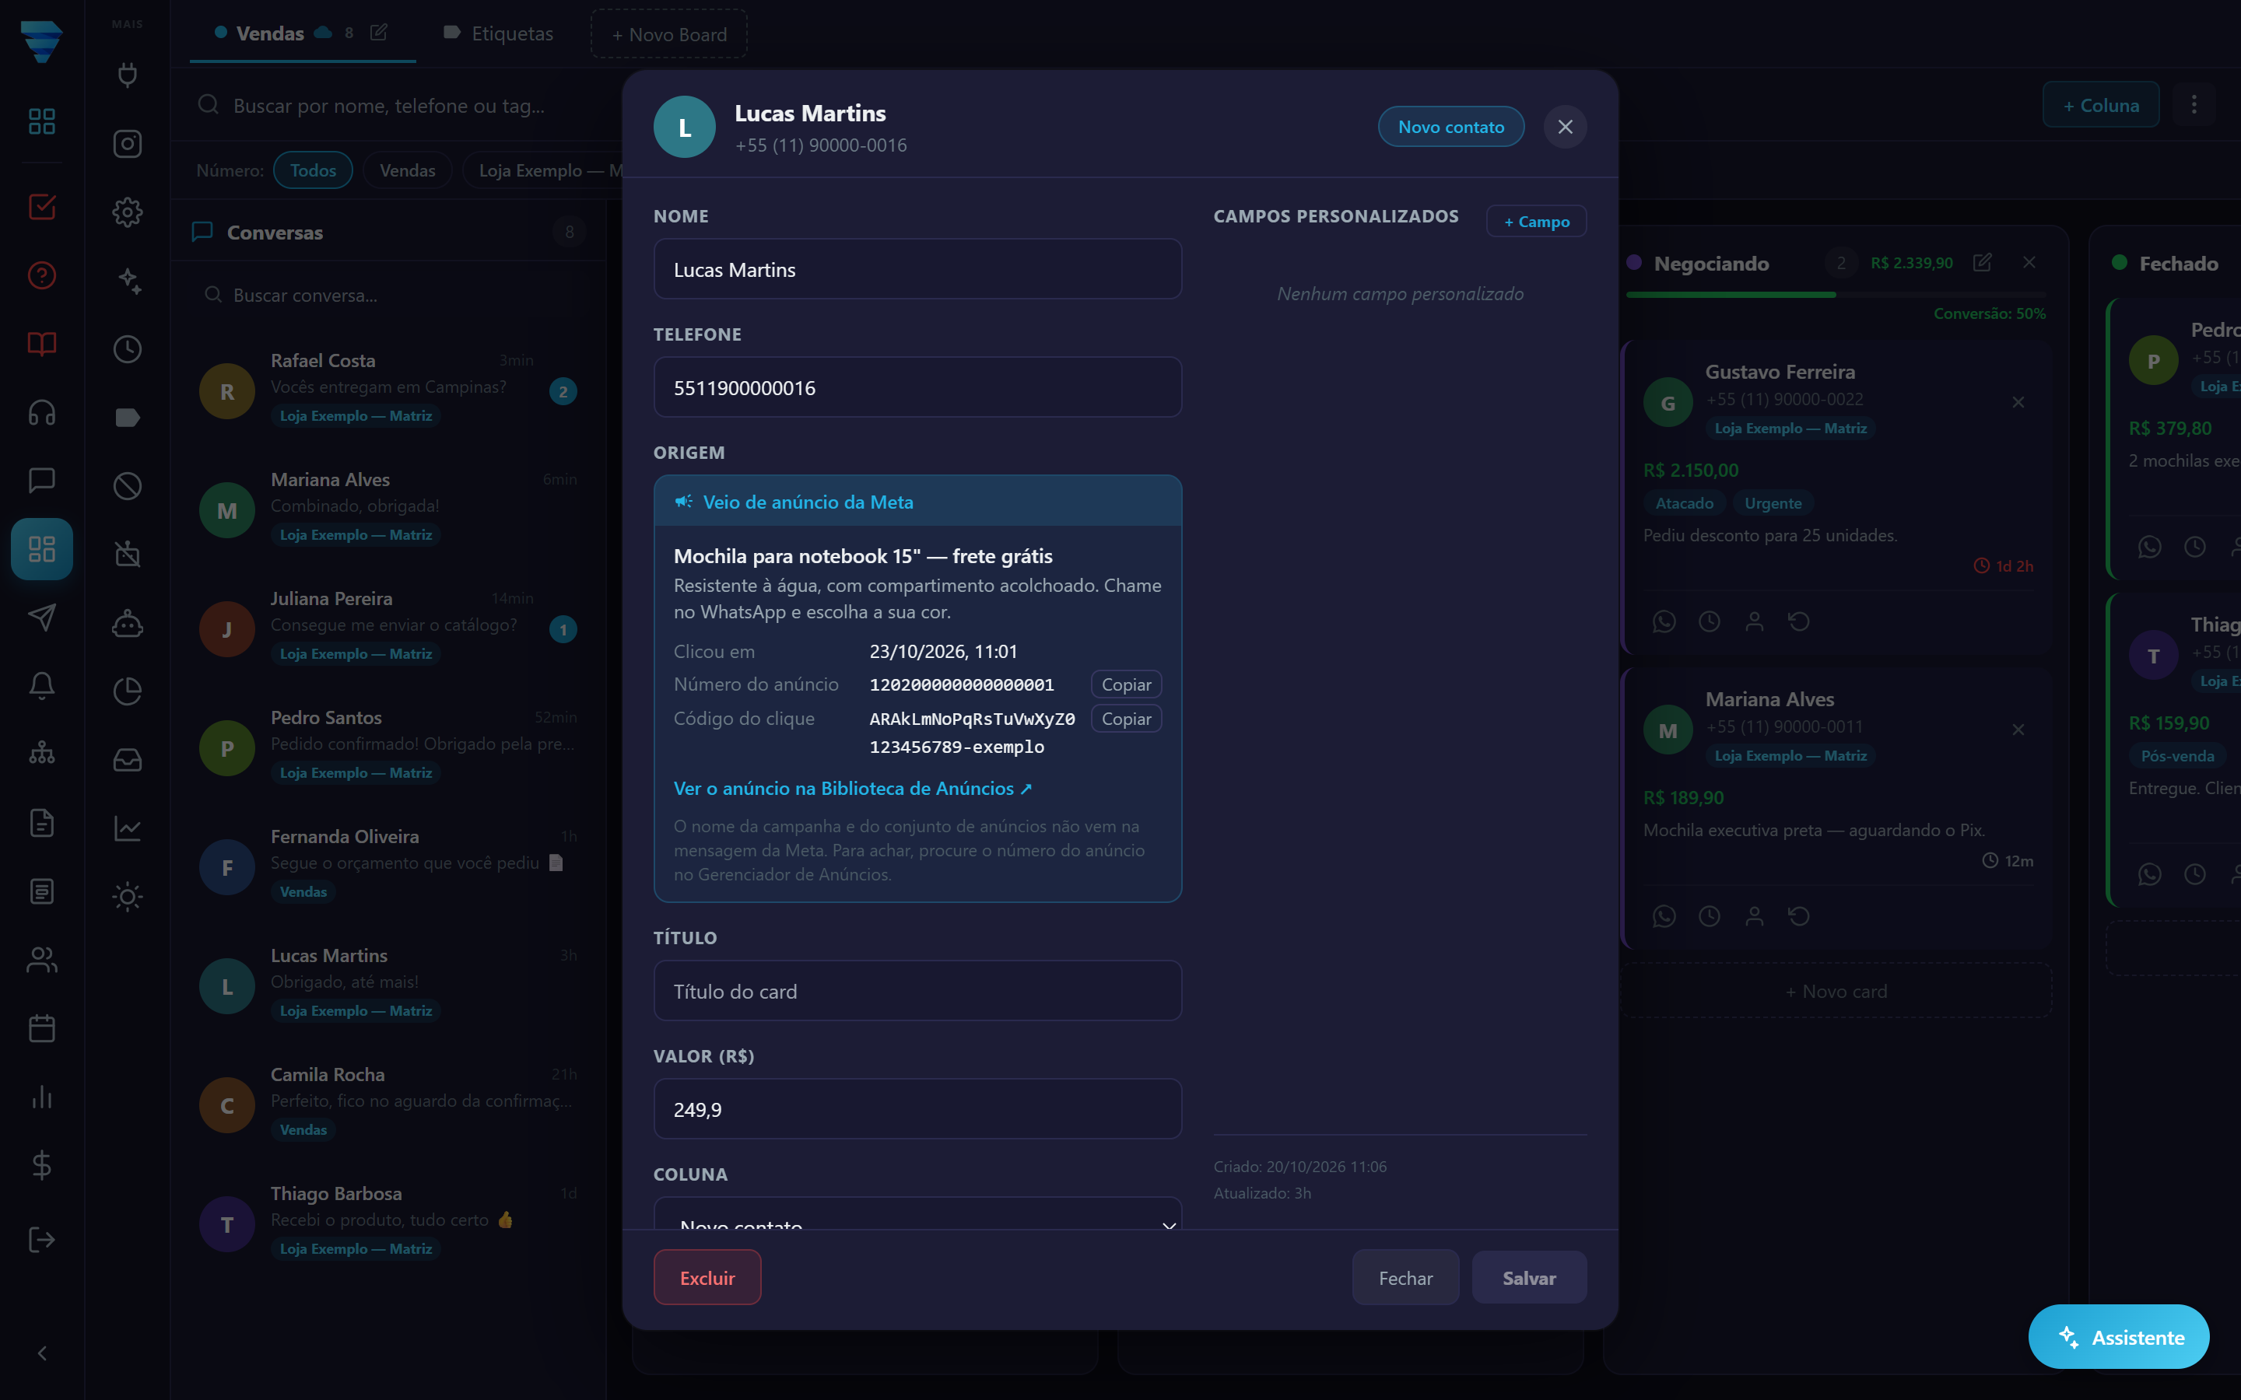Image resolution: width=2241 pixels, height=1400 pixels.
Task: Click the Negociando conversion progress bar
Action: click(1836, 295)
